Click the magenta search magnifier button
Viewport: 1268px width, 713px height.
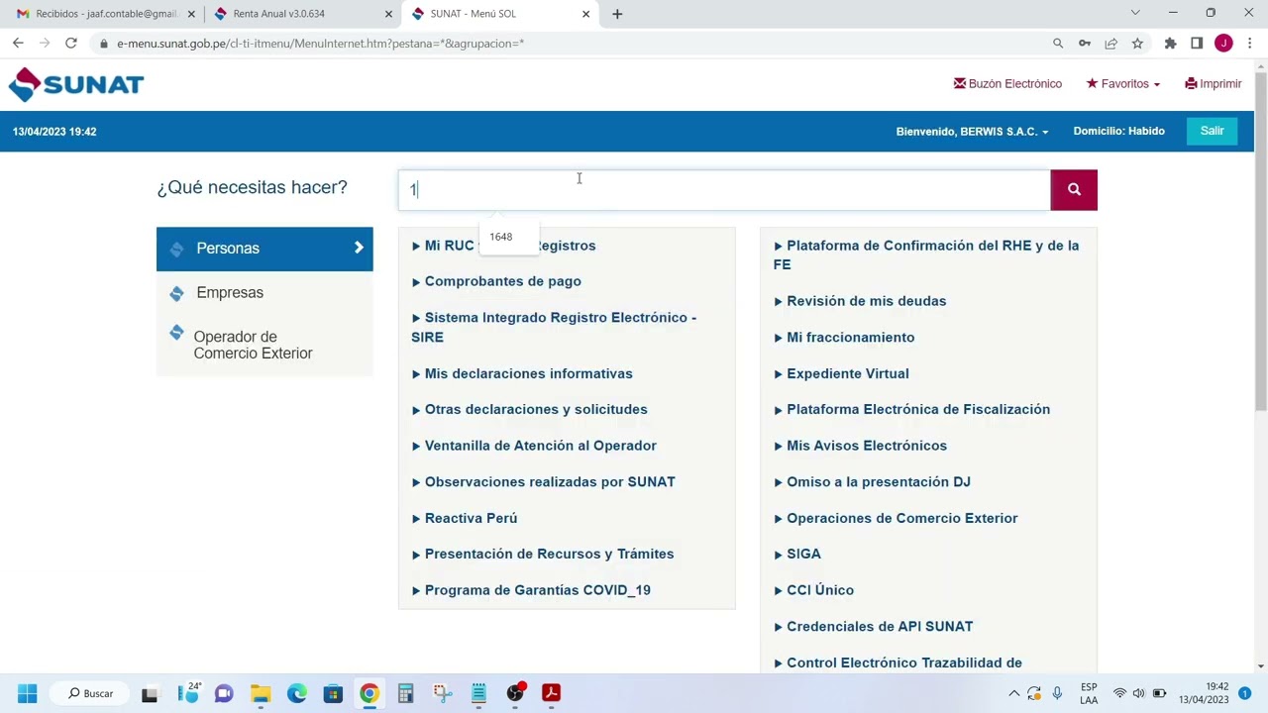(x=1074, y=189)
